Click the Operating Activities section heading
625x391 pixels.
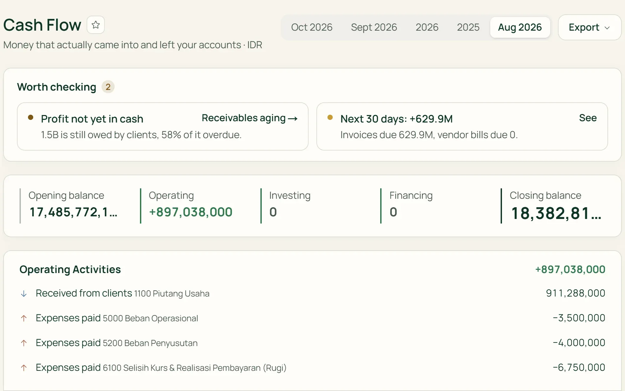point(70,269)
